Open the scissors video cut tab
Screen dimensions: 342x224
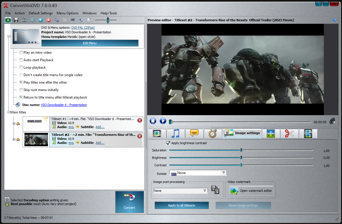coord(289,134)
